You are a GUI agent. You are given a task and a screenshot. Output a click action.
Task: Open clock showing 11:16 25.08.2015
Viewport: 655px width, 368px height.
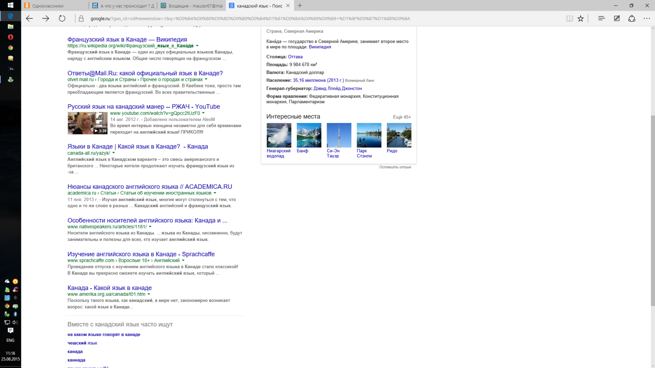(x=10, y=356)
